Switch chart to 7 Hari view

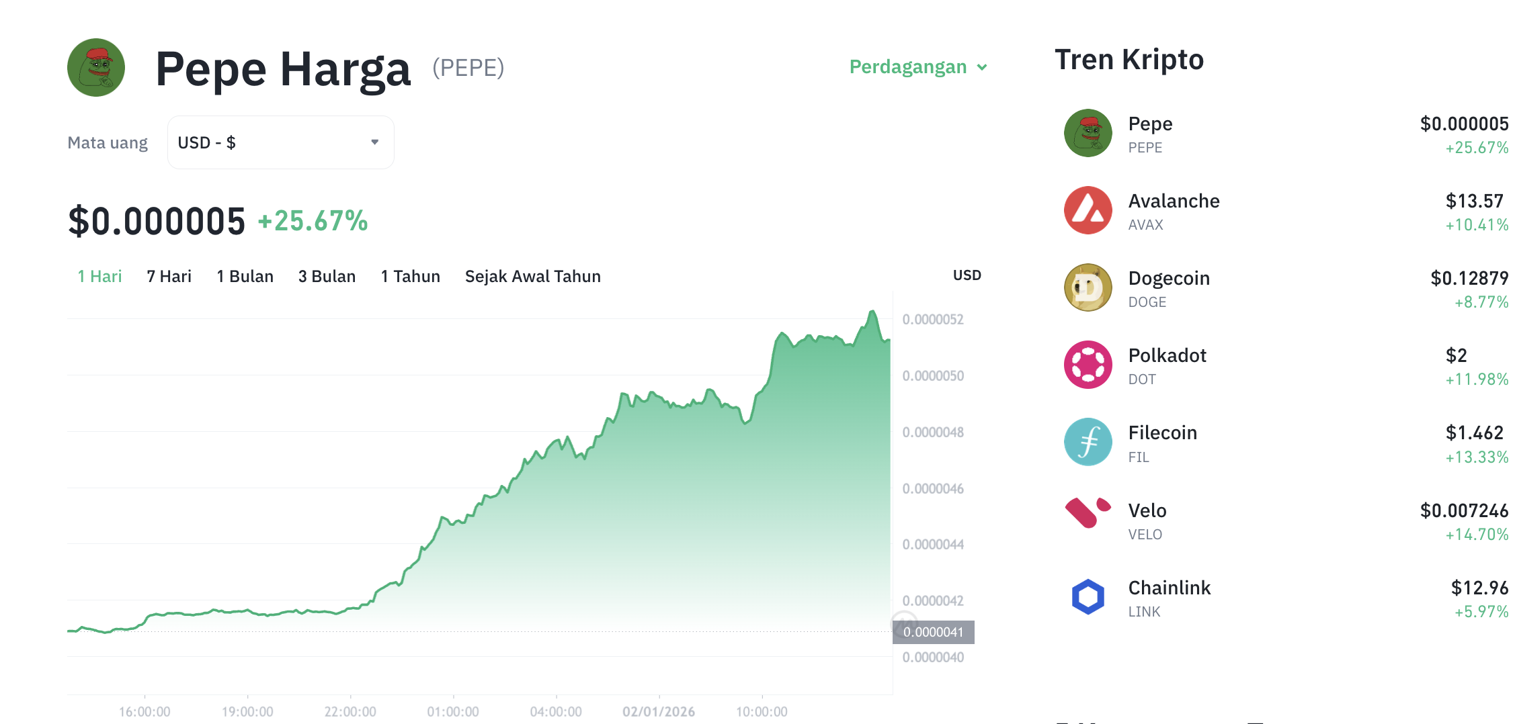(x=169, y=276)
